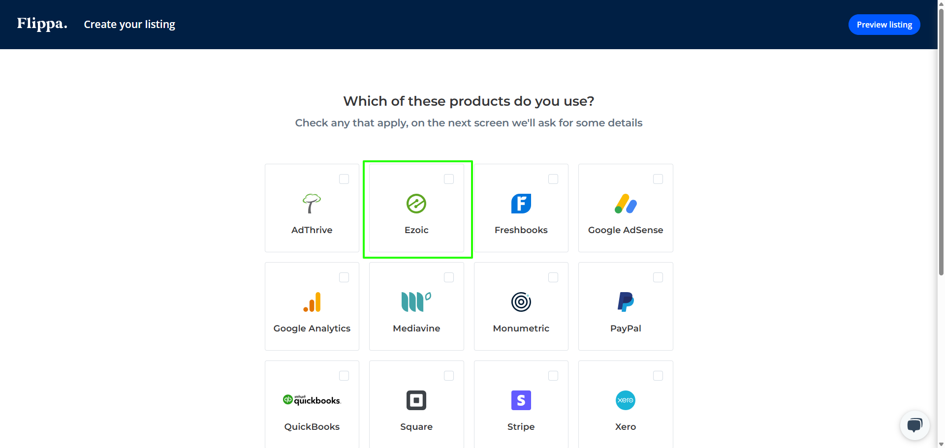Check the Google AdSense checkbox
The height and width of the screenshot is (448, 945).
pyautogui.click(x=658, y=179)
